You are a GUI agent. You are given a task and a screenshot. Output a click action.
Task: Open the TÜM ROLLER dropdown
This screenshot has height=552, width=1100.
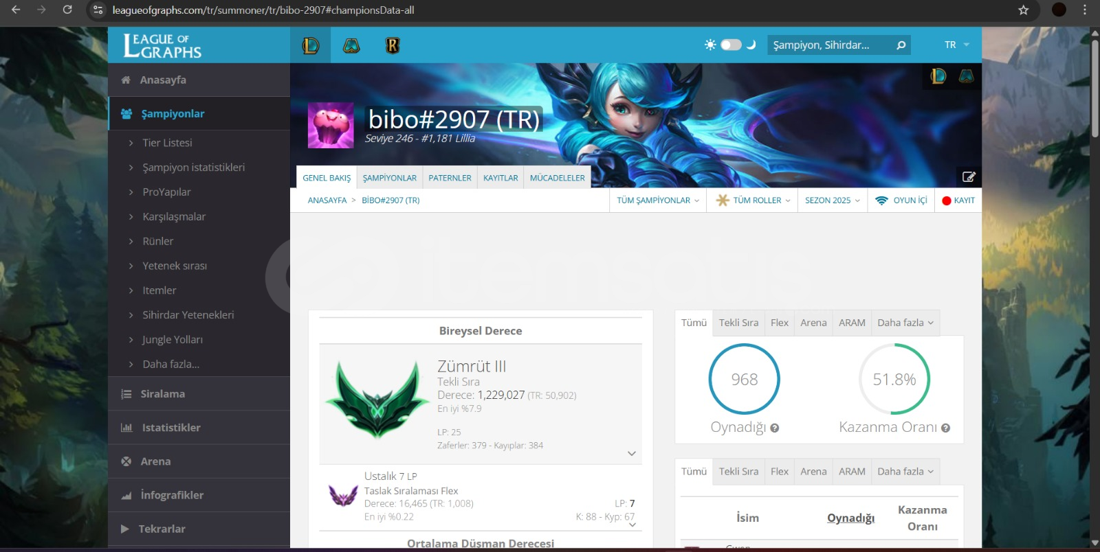tap(752, 200)
